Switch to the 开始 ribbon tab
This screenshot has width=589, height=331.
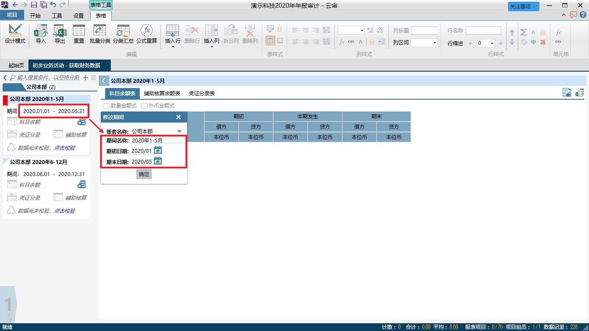tap(35, 16)
